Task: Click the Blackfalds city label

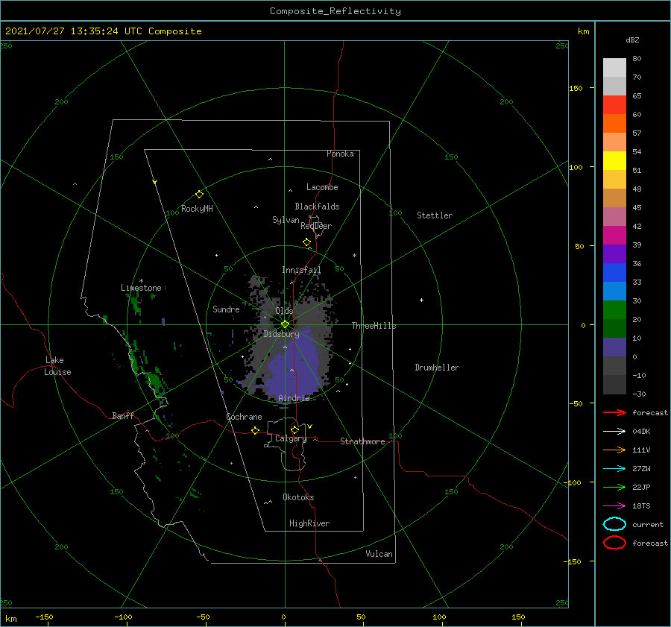Action: 317,207
